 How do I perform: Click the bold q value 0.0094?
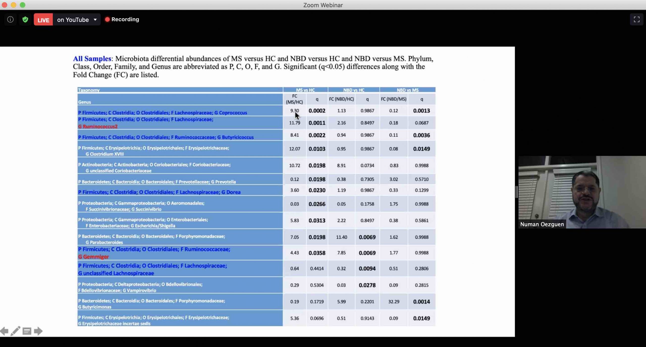(x=367, y=269)
